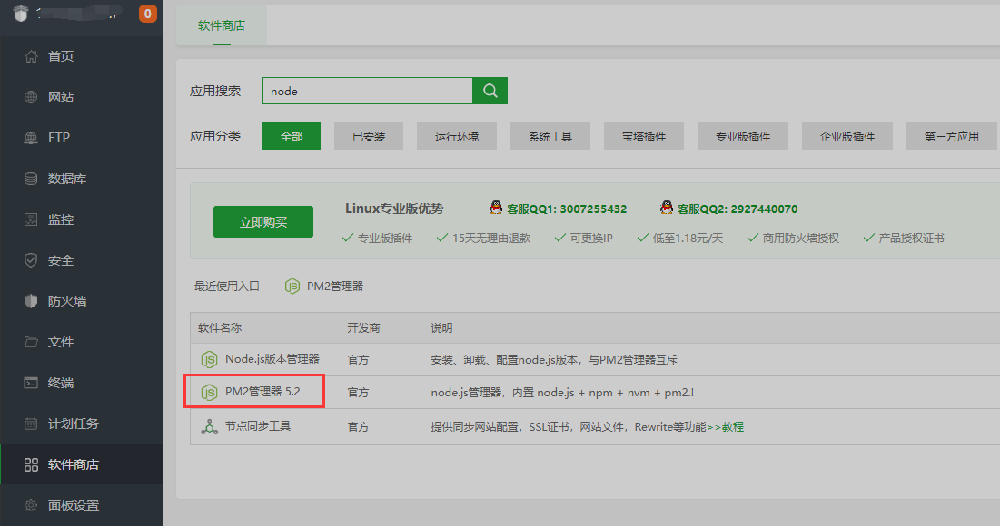
Task: Click the terminal icon beside 终端
Action: coord(31,383)
